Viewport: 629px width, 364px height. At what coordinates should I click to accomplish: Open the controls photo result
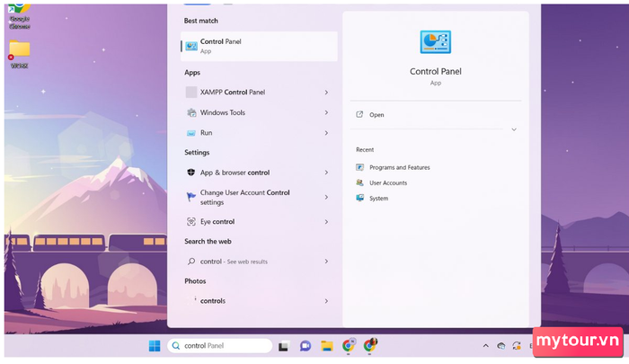(x=259, y=301)
